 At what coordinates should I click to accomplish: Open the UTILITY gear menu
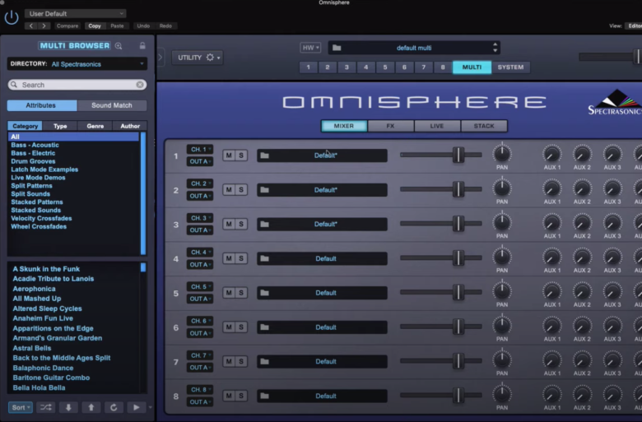[x=198, y=58]
